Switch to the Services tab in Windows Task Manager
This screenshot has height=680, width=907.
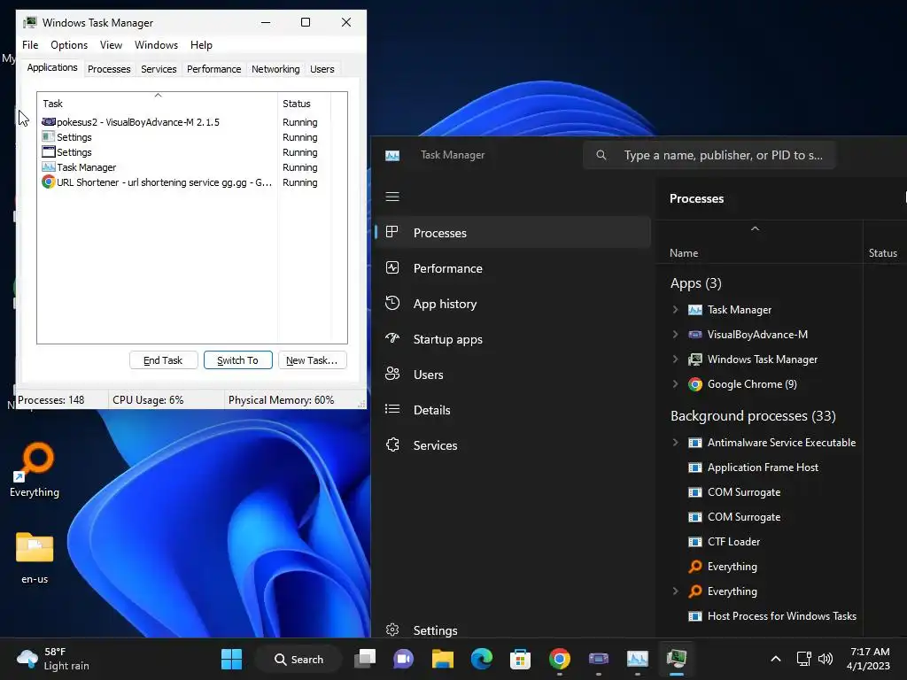tap(159, 69)
